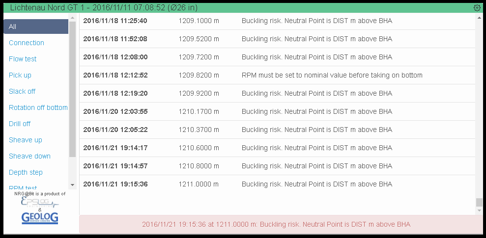
Task: Choose the Sheave down filter
Action: (x=30, y=156)
